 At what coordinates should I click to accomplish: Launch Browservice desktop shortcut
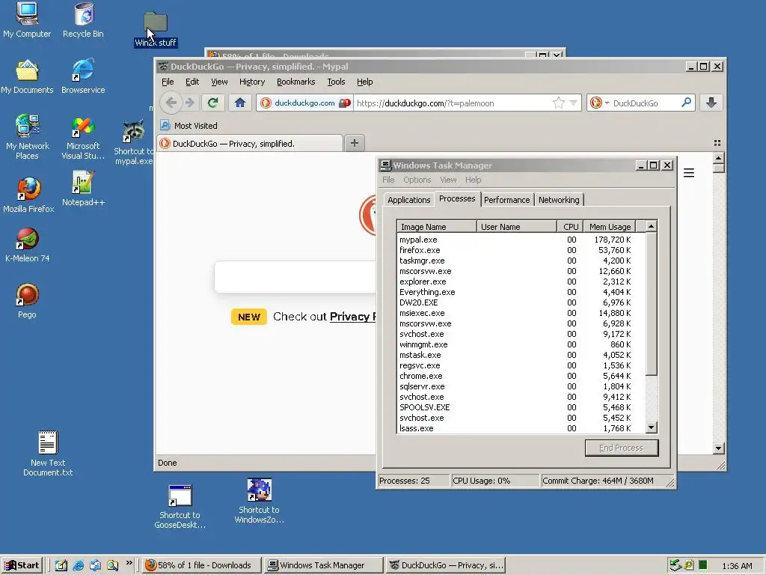[x=83, y=76]
